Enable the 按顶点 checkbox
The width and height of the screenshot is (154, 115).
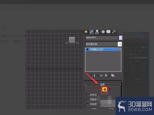click(x=88, y=95)
